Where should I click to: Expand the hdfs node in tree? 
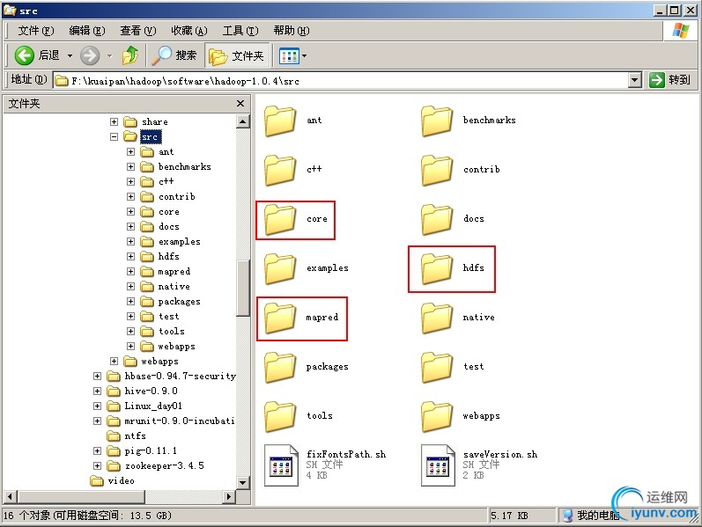[x=130, y=256]
